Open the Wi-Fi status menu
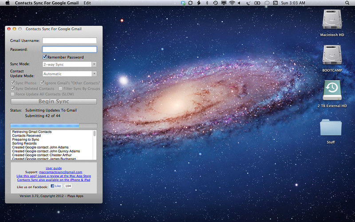This screenshot has width=355, height=222. pyautogui.click(x=232, y=3)
